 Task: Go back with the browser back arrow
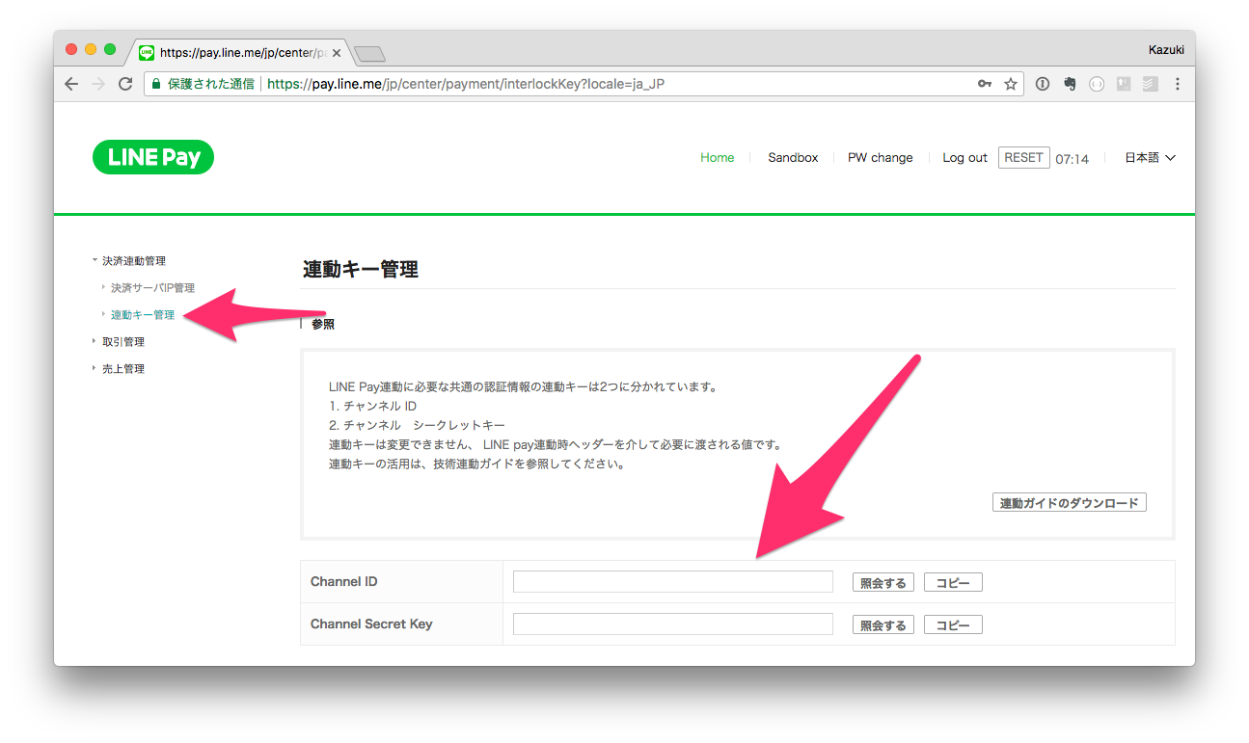click(71, 84)
